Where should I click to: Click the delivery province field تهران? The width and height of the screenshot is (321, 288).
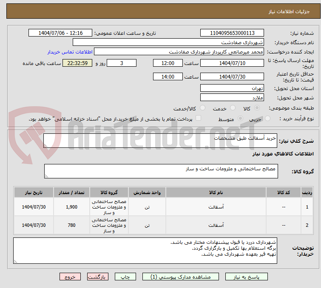tap(232, 88)
